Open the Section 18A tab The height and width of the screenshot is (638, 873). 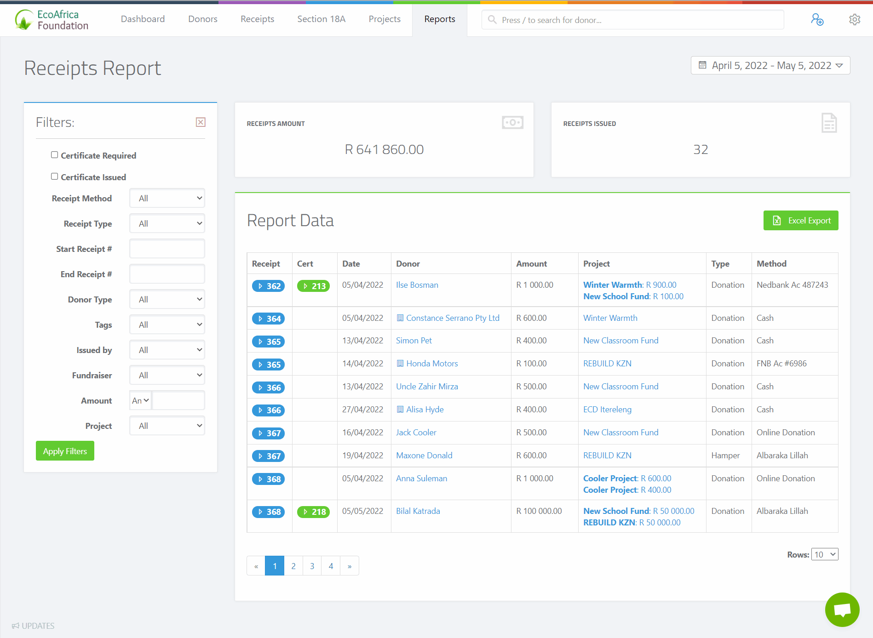pyautogui.click(x=321, y=19)
